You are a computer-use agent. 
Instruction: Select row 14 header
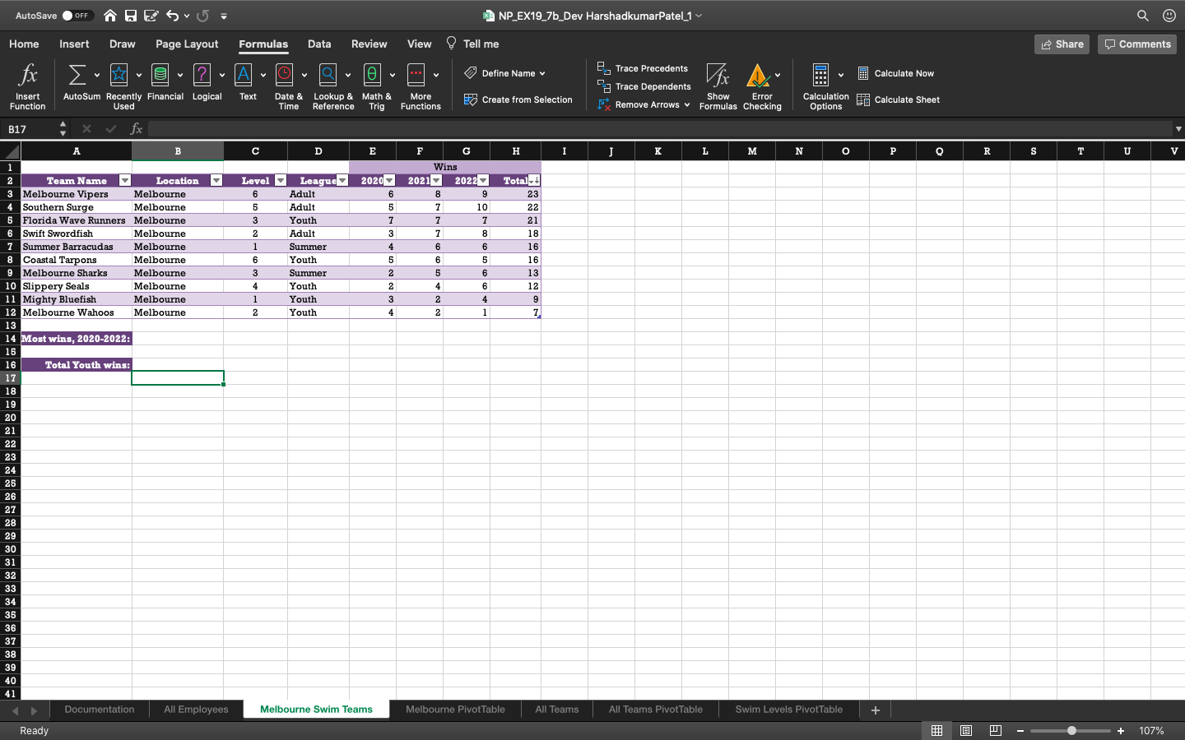[11, 339]
